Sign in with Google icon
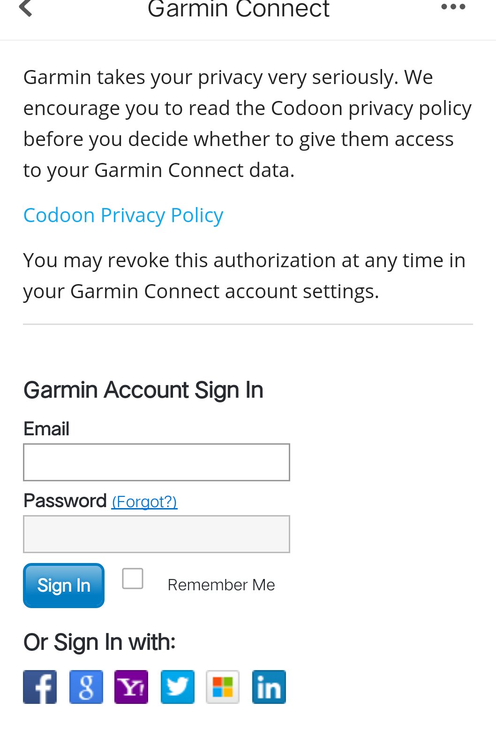The height and width of the screenshot is (733, 496). (x=86, y=687)
